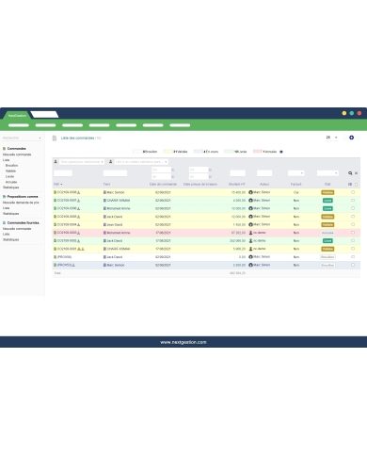Sort by the Réf column header arrow
Screen dimensions: 367x456
point(61,185)
